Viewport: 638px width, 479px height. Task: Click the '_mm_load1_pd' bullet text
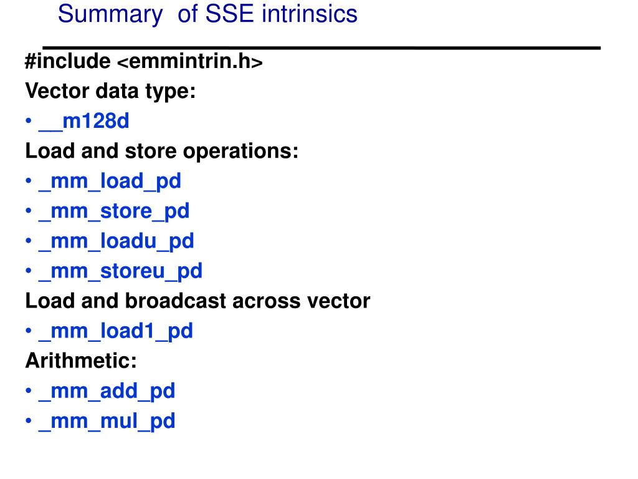[x=115, y=331]
